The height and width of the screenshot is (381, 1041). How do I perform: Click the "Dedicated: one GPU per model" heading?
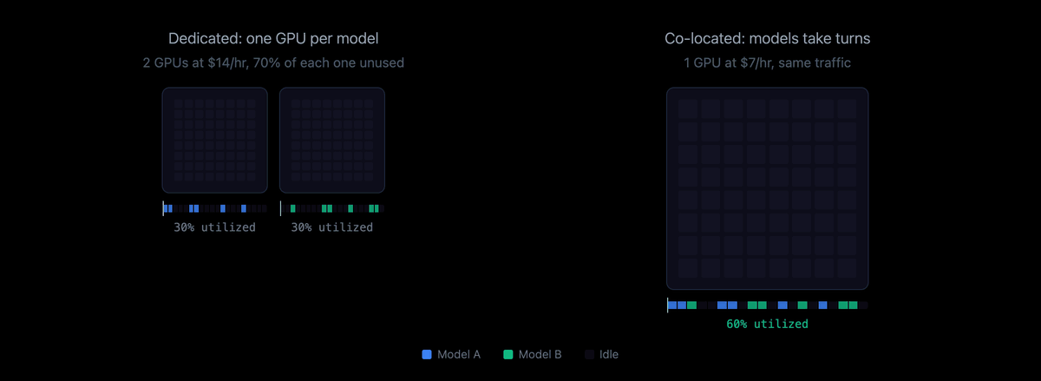click(x=273, y=39)
